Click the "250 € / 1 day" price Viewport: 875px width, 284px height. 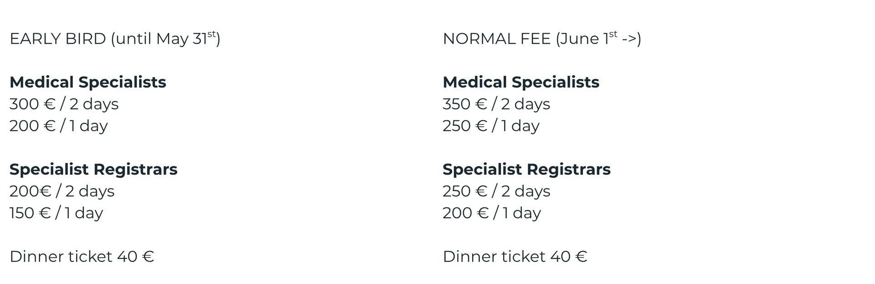(491, 126)
